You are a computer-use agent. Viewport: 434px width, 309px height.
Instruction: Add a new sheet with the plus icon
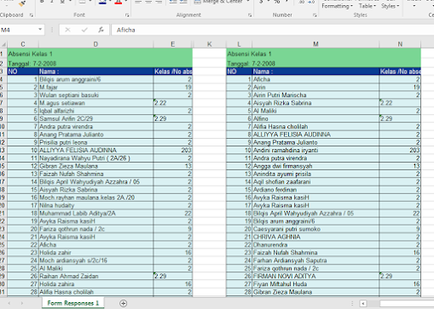(124, 303)
